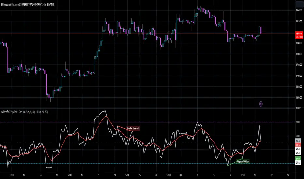The width and height of the screenshot is (304, 179).
Task: Click the 23 date on the time axis
Action: tap(115, 175)
